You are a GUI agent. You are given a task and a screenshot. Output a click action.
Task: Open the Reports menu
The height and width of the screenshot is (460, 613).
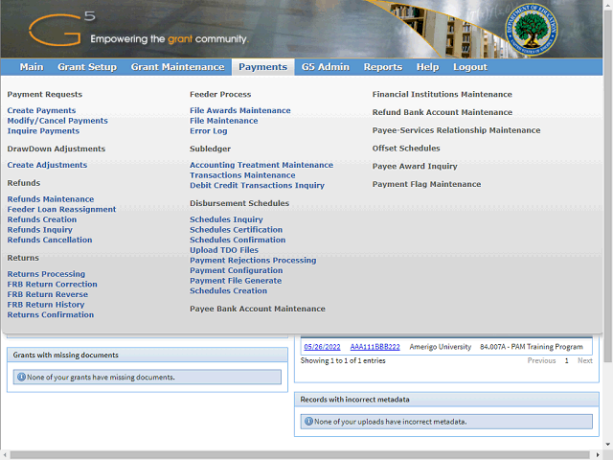tap(383, 67)
